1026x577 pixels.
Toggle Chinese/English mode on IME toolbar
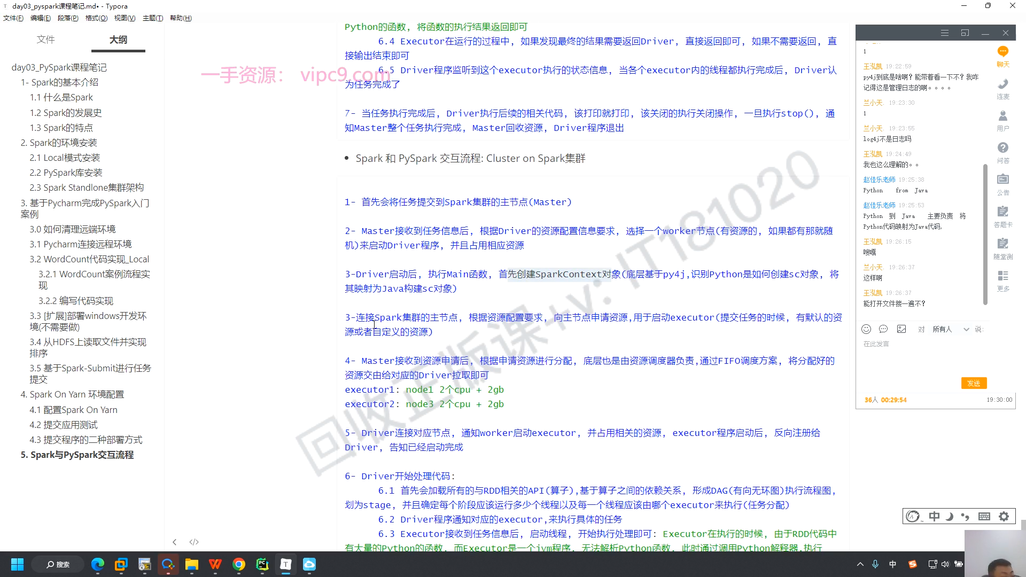tap(934, 516)
